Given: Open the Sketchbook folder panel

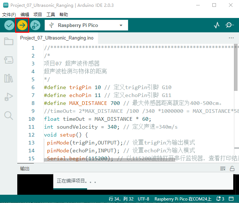Looking at the screenshot, I should pos(9,41).
